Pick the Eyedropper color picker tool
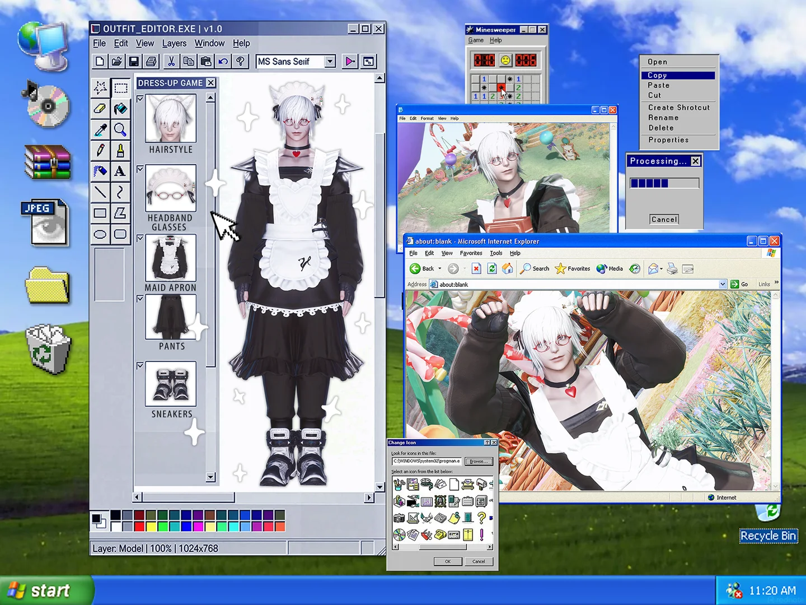806x605 pixels. (x=100, y=130)
